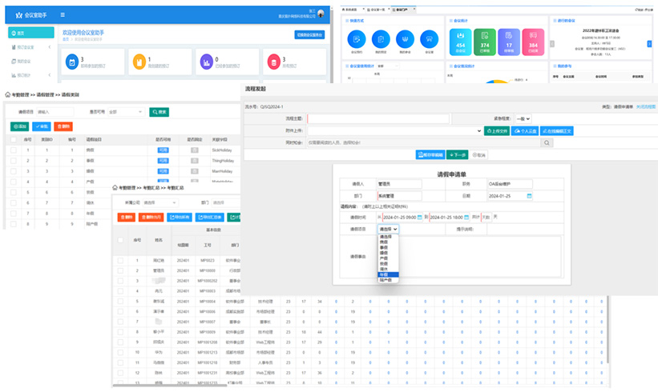Open 我的会议 in the sidebar

(24, 61)
